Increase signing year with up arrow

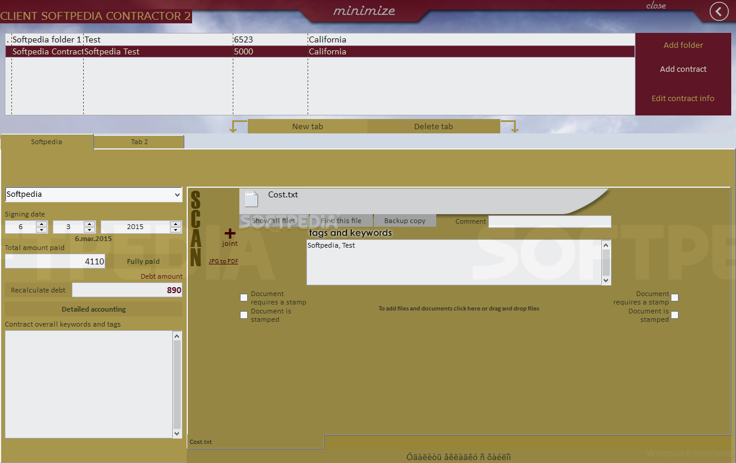coord(176,224)
